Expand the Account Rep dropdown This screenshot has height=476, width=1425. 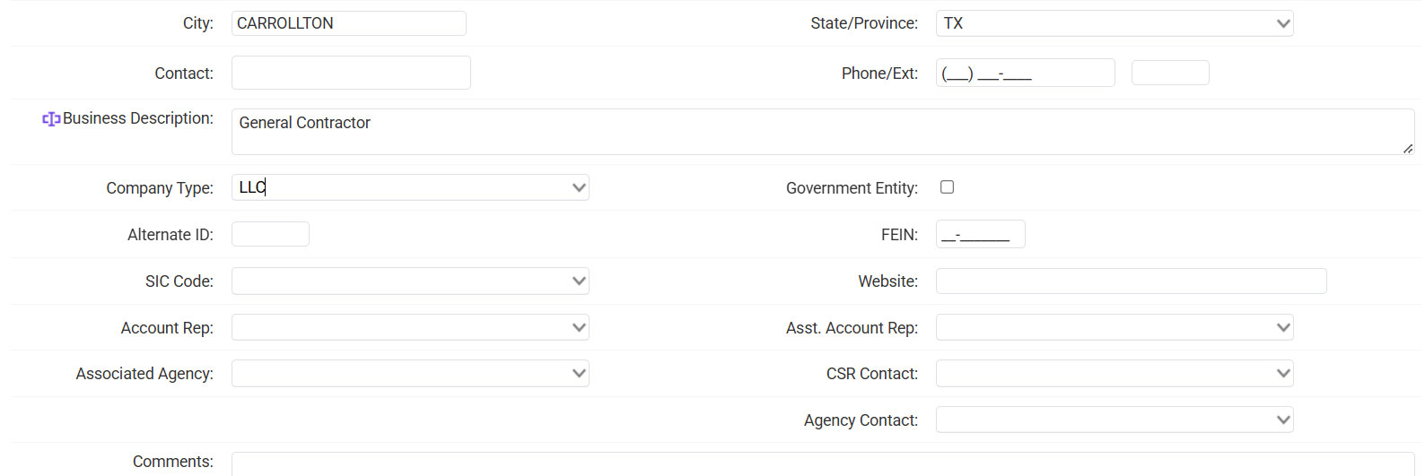(x=410, y=327)
